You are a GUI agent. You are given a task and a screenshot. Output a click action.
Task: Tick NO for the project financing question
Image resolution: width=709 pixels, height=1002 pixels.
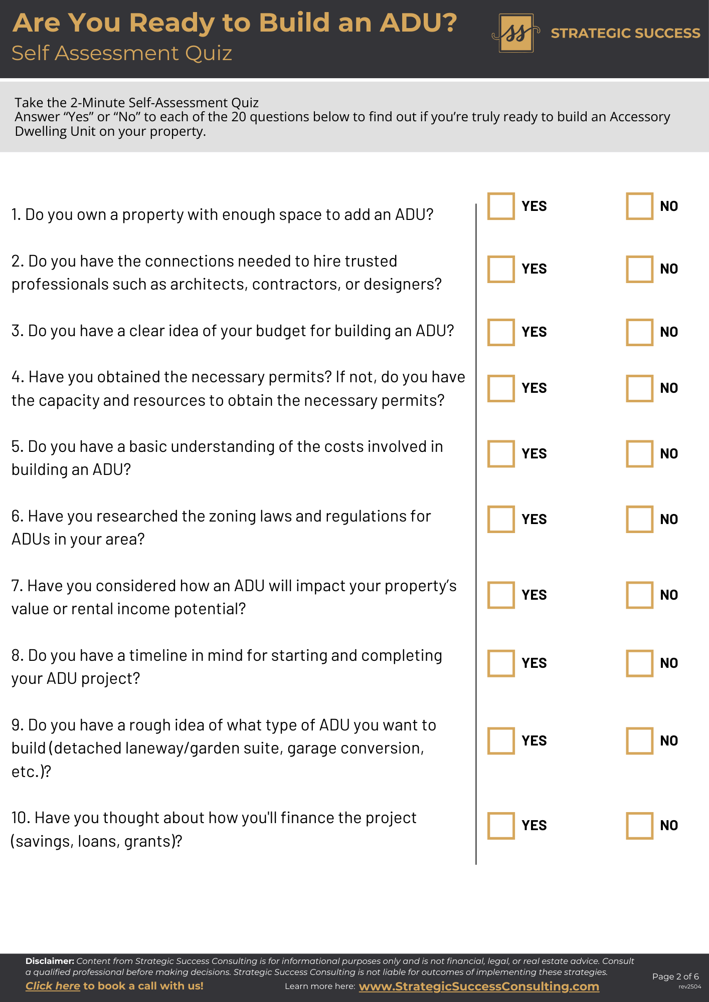(x=639, y=826)
